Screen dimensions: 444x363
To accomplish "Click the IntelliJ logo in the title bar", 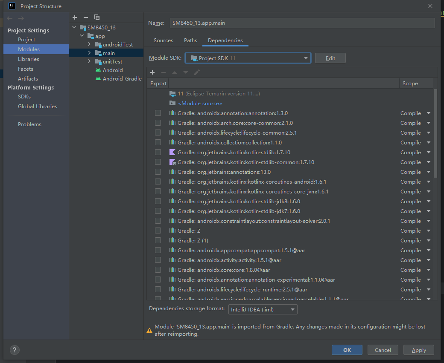I will pyautogui.click(x=12, y=6).
